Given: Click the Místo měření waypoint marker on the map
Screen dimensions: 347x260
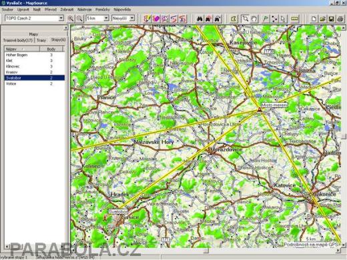Looking at the screenshot, I should (259, 109).
